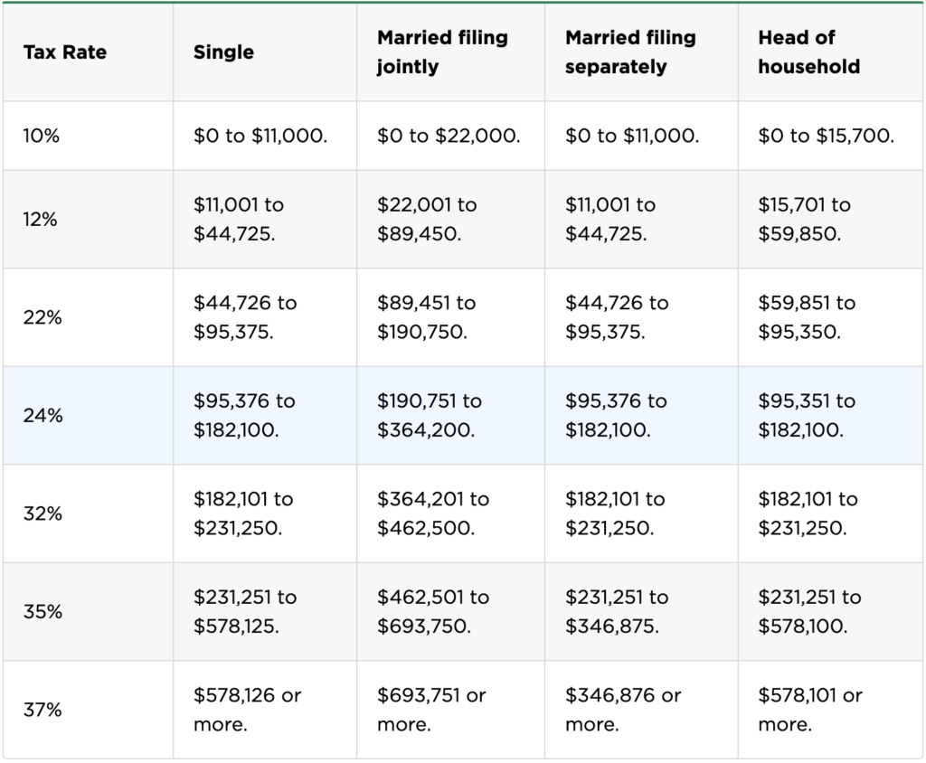The width and height of the screenshot is (926, 763).
Task: Click the Married filing jointly header
Action: pos(442,52)
